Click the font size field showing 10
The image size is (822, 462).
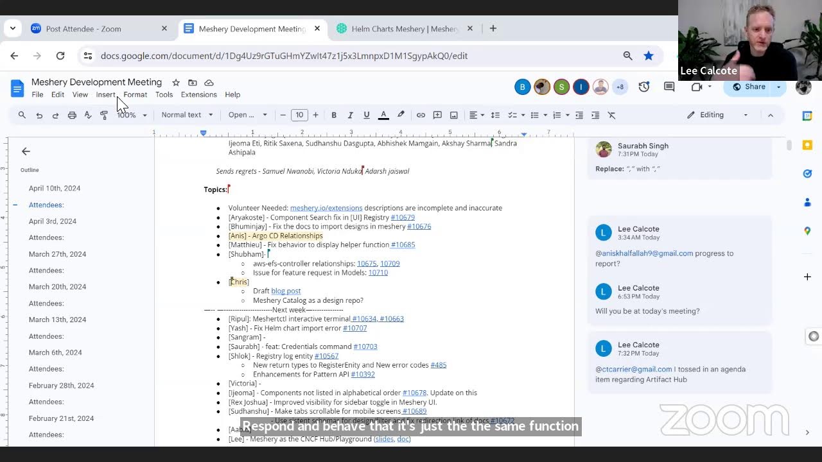[x=299, y=115]
